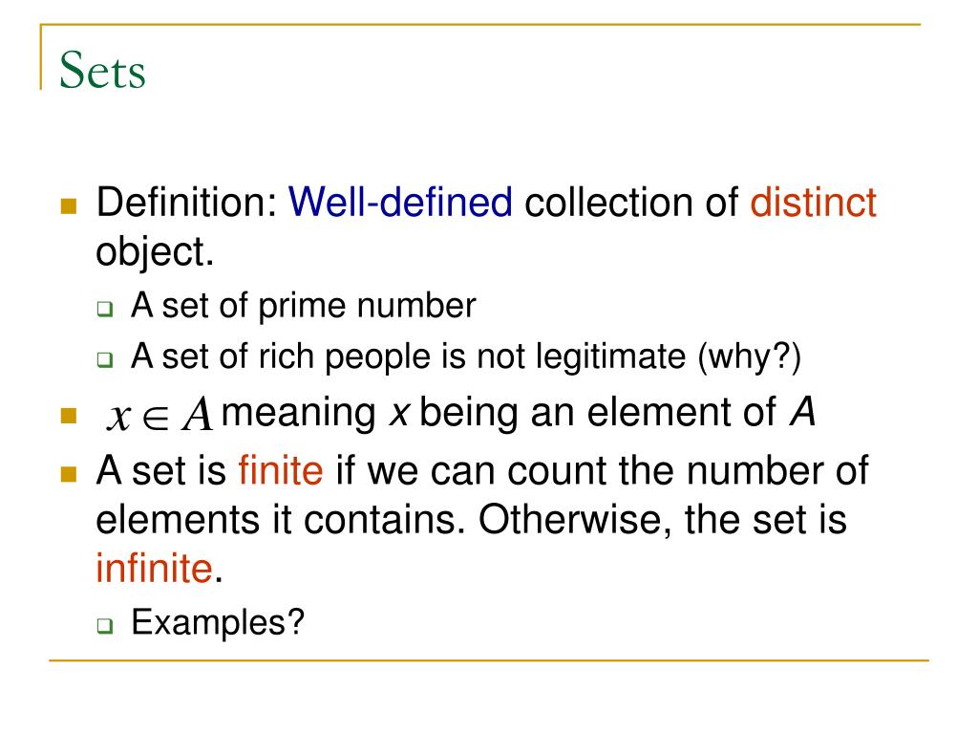Click the hollow bullet before 'A set of prime number'
The image size is (978, 734).
point(105,309)
